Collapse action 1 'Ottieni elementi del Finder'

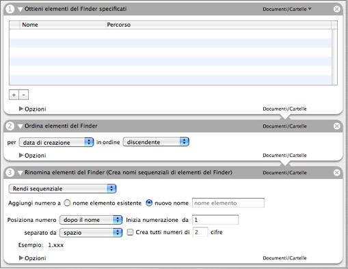pyautogui.click(x=21, y=10)
